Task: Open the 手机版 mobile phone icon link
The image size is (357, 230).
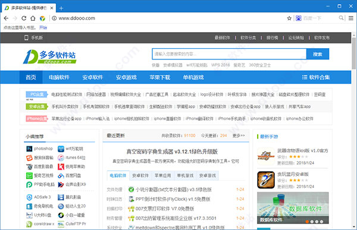Action: point(26,37)
